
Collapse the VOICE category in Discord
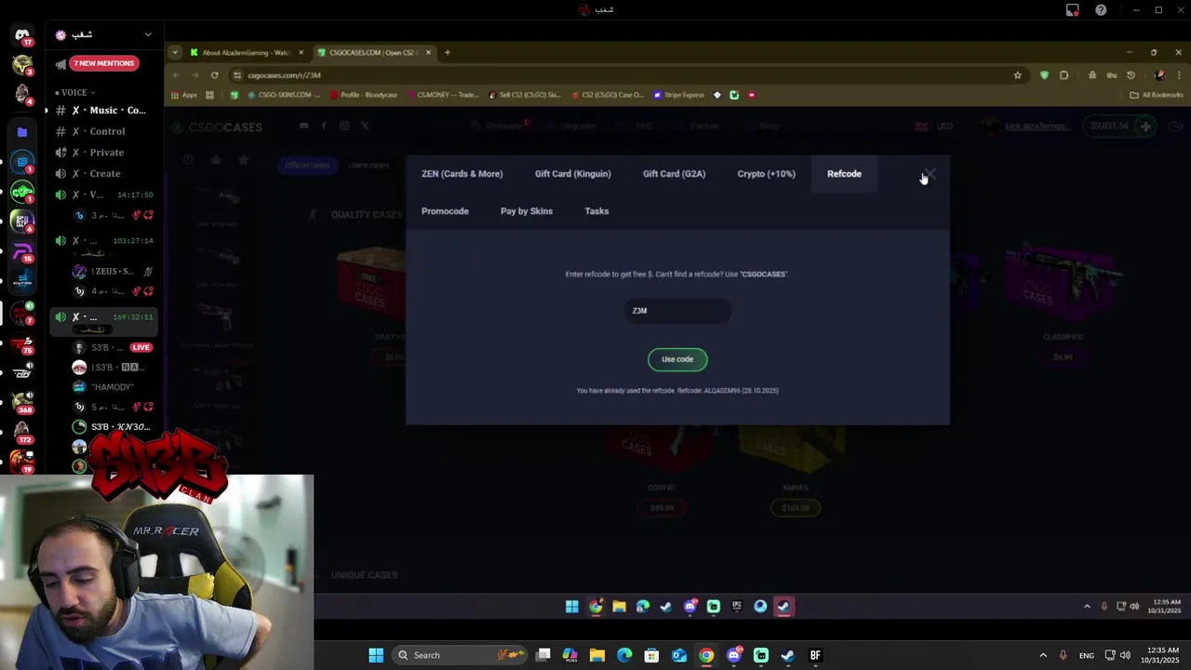74,92
